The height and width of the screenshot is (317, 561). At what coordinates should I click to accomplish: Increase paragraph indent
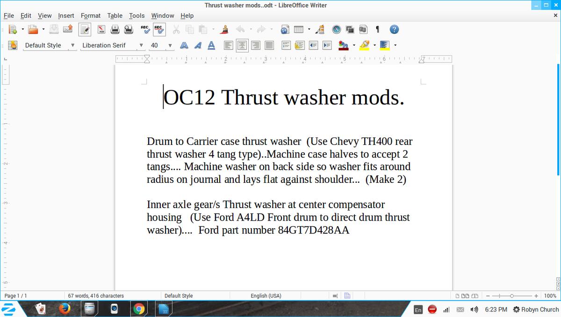(327, 45)
